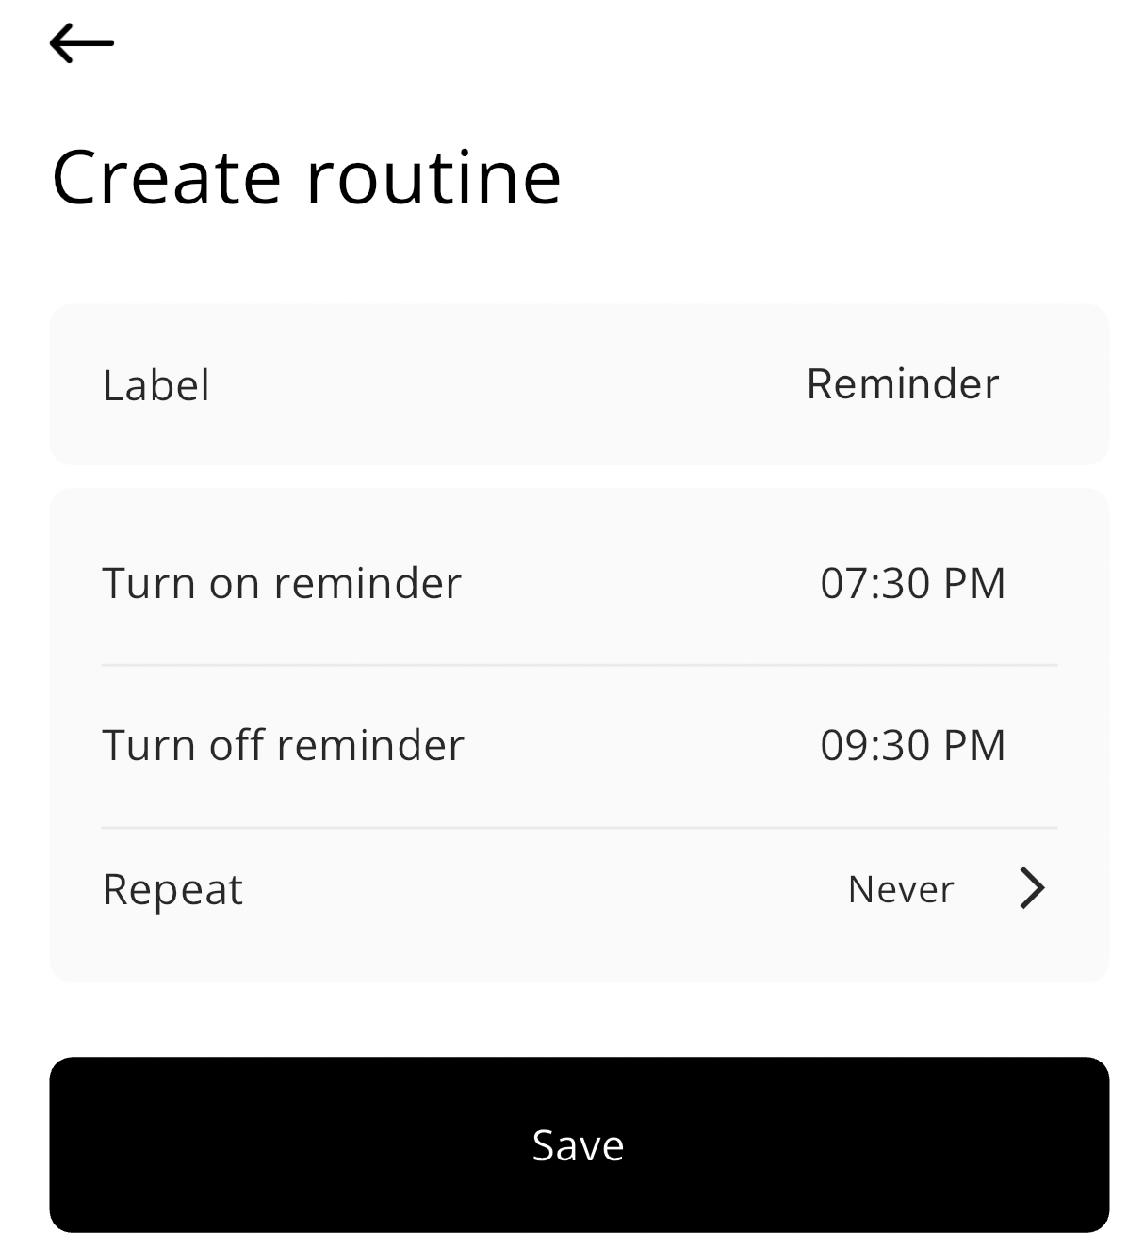Tap the PM of the turn-off time
Screen dimensions: 1144x1248
974,745
